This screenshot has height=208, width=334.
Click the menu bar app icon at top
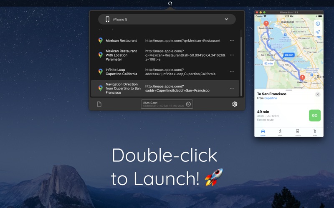170,3
